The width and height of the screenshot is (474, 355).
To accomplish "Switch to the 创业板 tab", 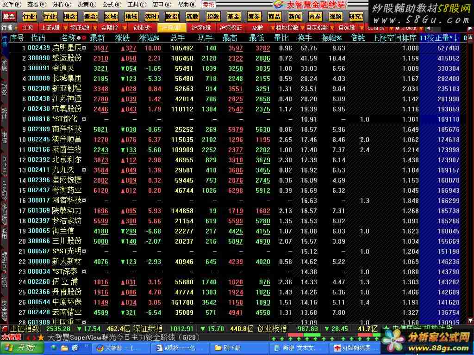I will 142,28.
